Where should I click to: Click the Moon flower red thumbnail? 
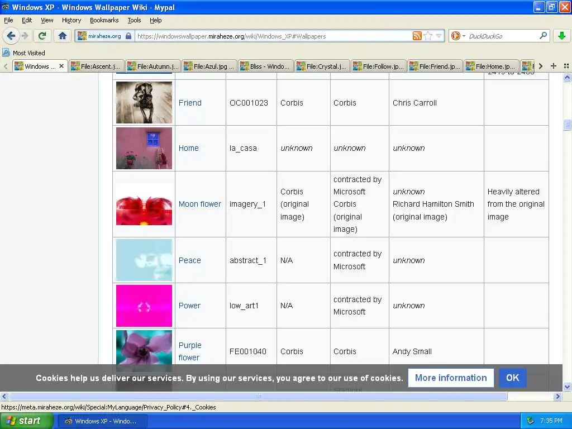(144, 204)
